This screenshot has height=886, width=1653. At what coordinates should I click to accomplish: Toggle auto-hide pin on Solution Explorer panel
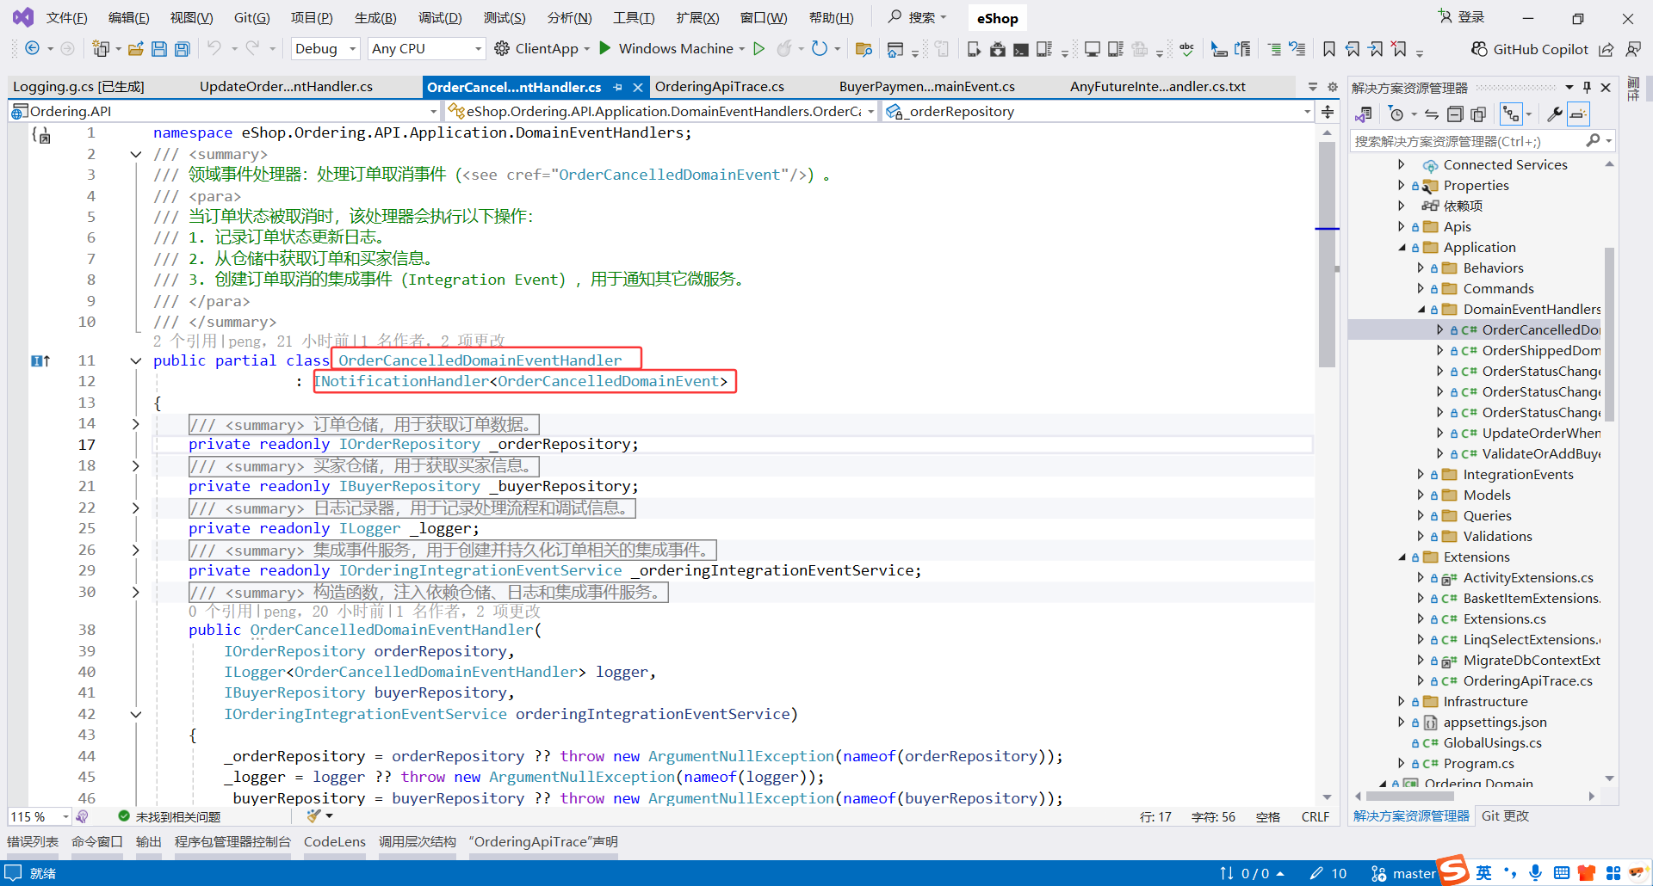pos(1587,87)
